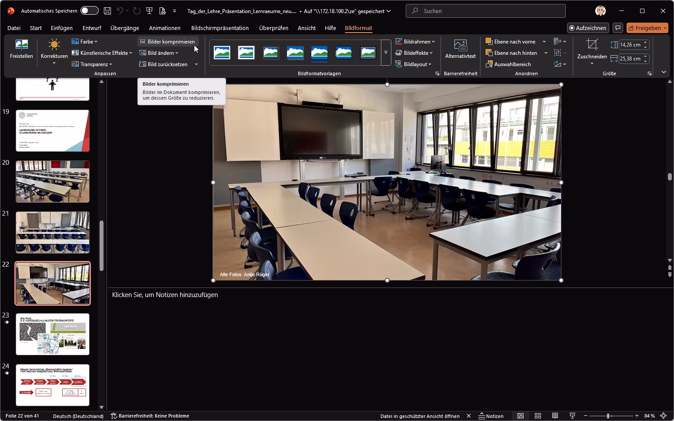Open the Bildrahmen dropdown
Image resolution: width=674 pixels, height=421 pixels.
[415, 42]
